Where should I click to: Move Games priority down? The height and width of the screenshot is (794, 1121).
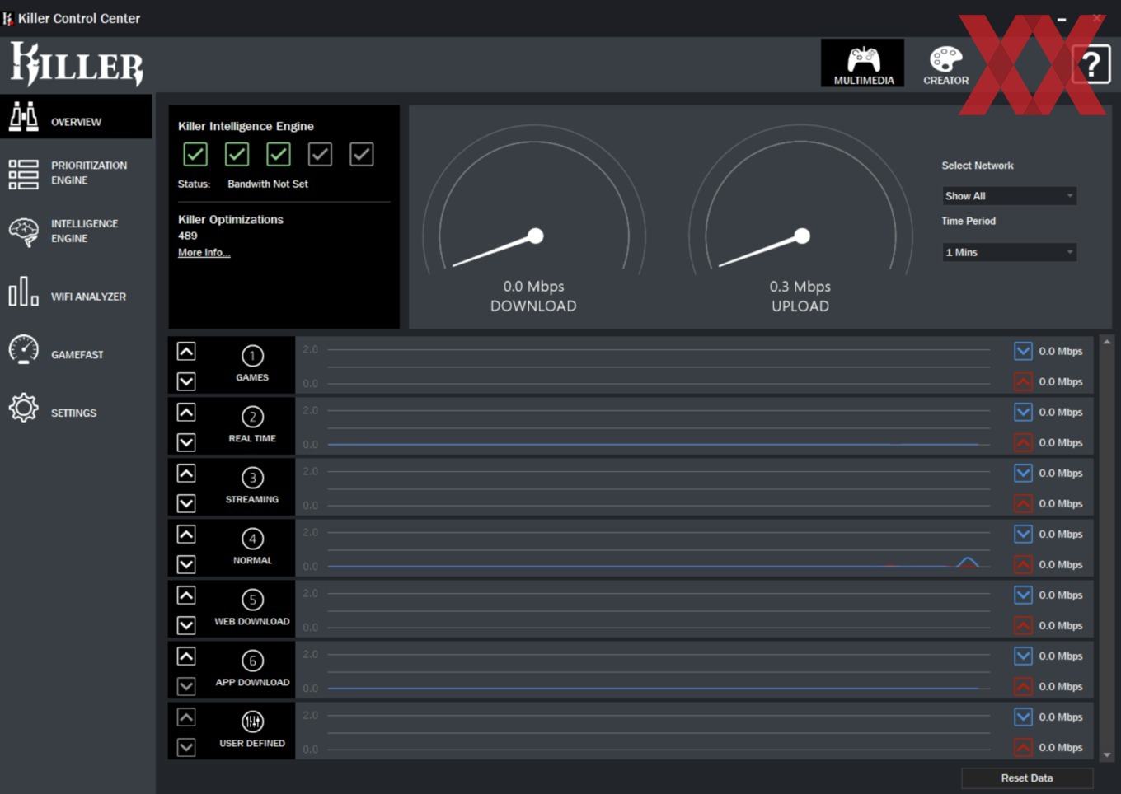pos(186,381)
